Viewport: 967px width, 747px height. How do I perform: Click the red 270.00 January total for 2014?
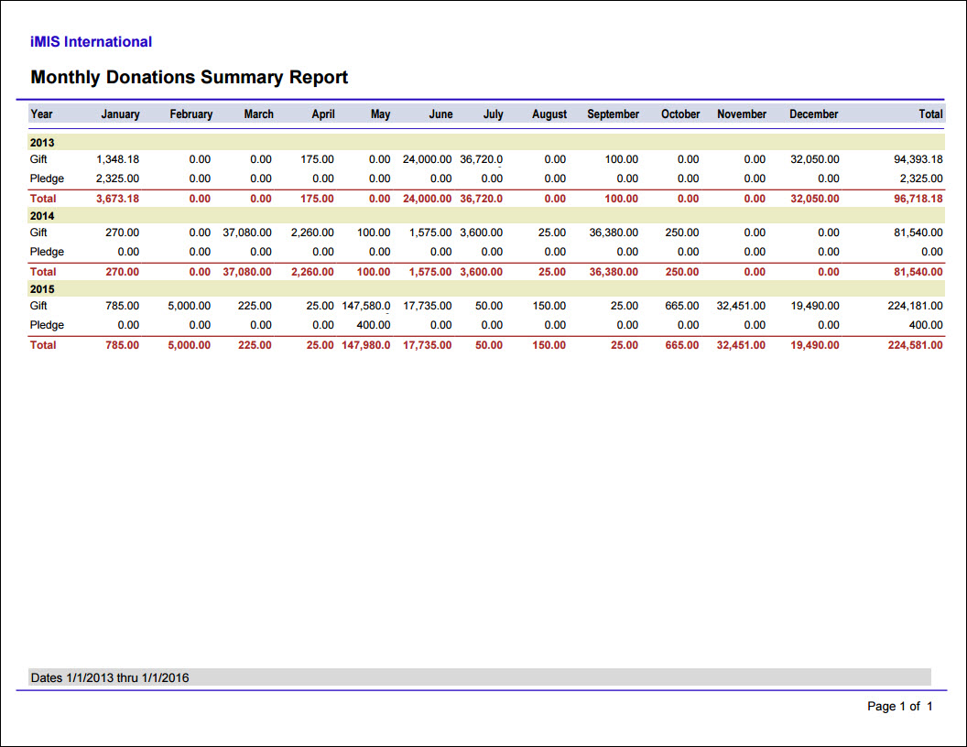(x=122, y=272)
